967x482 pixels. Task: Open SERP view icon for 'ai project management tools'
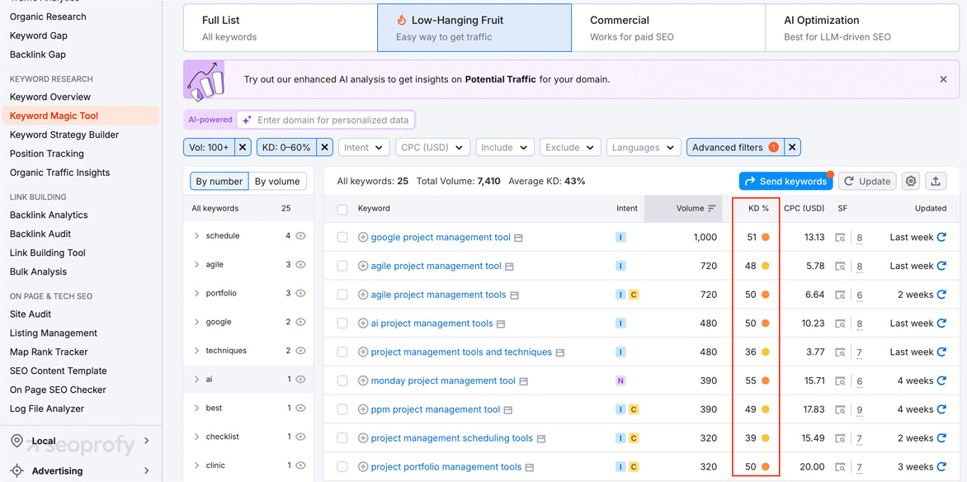click(840, 324)
